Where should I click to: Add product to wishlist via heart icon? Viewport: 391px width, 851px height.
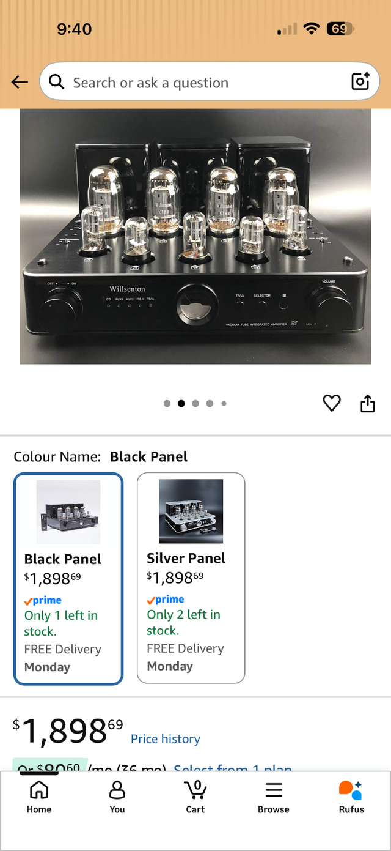point(332,403)
